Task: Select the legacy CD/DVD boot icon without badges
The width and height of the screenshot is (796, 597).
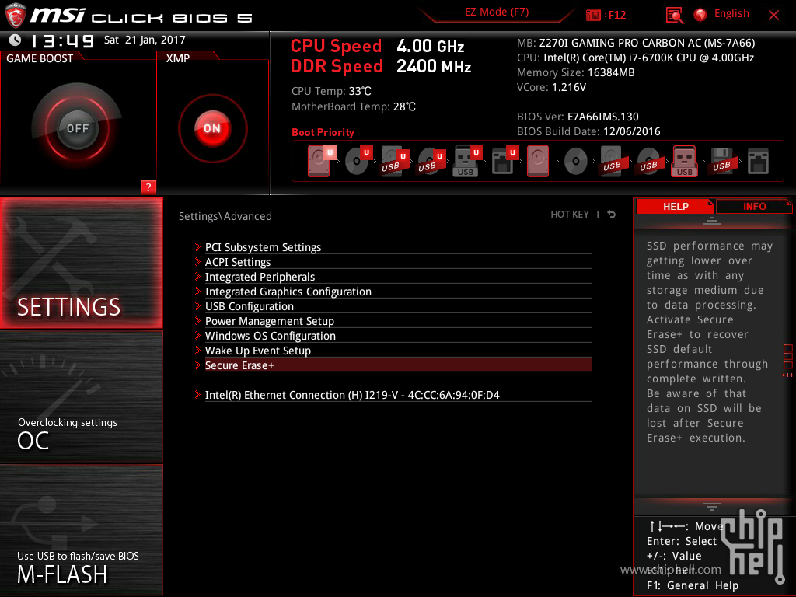Action: tap(576, 162)
